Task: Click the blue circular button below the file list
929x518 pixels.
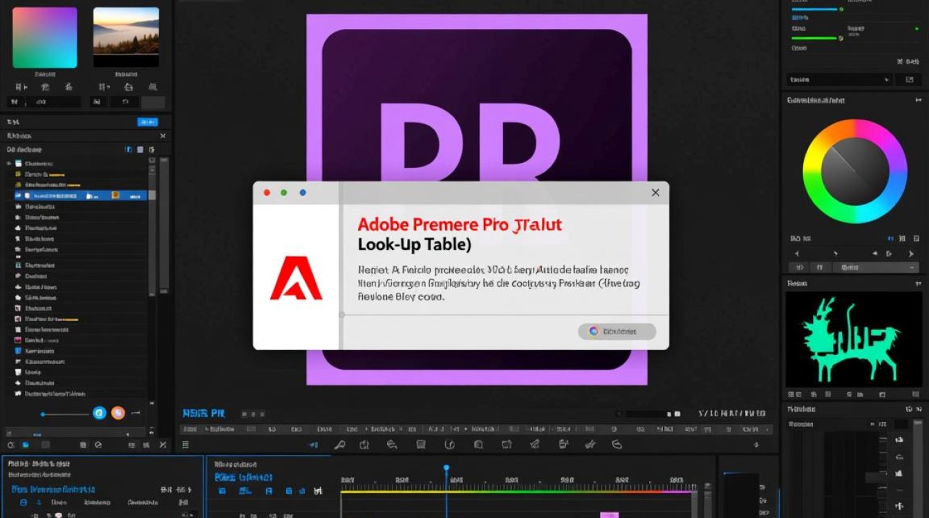Action: (100, 413)
